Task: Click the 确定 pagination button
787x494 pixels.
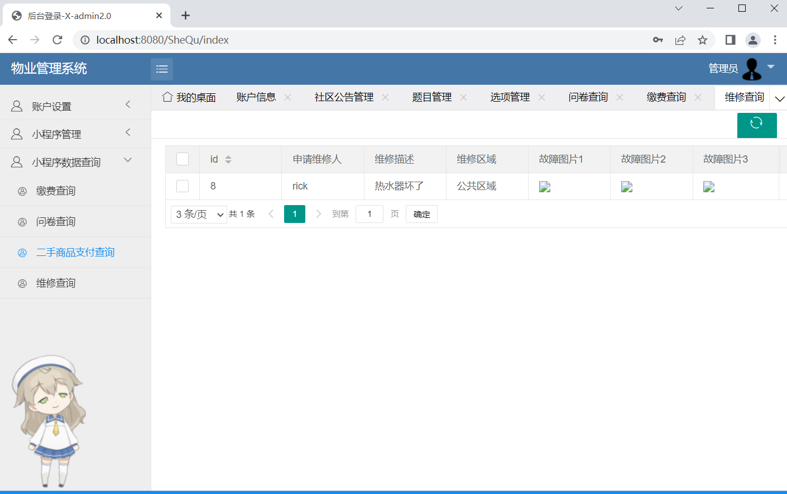Action: (421, 214)
